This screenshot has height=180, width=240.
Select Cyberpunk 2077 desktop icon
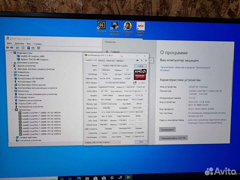tap(128, 29)
